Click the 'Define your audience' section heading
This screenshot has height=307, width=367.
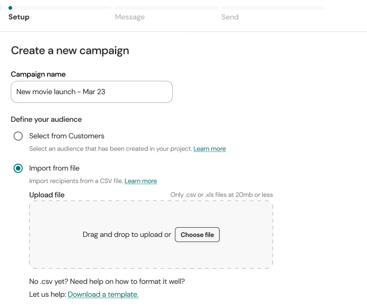tap(47, 119)
